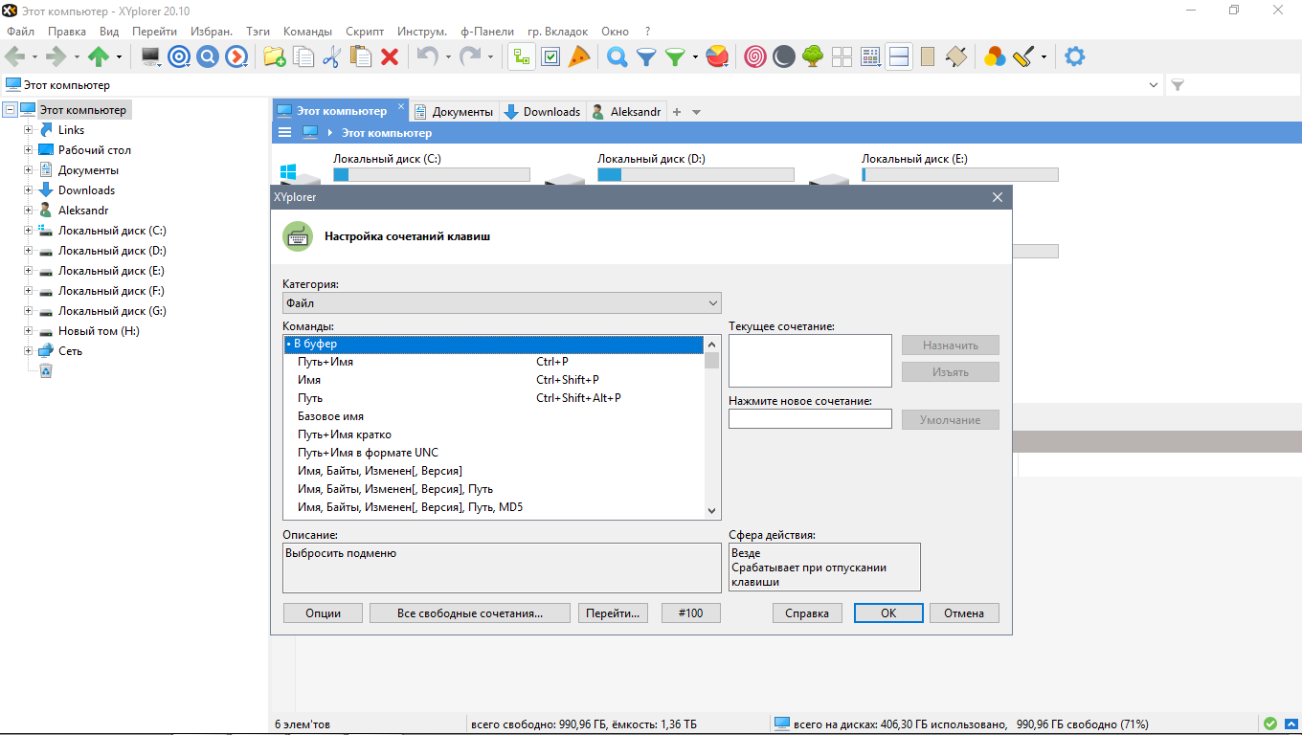Toggle the dual pane layout button
This screenshot has width=1302, height=735.
coord(899,56)
